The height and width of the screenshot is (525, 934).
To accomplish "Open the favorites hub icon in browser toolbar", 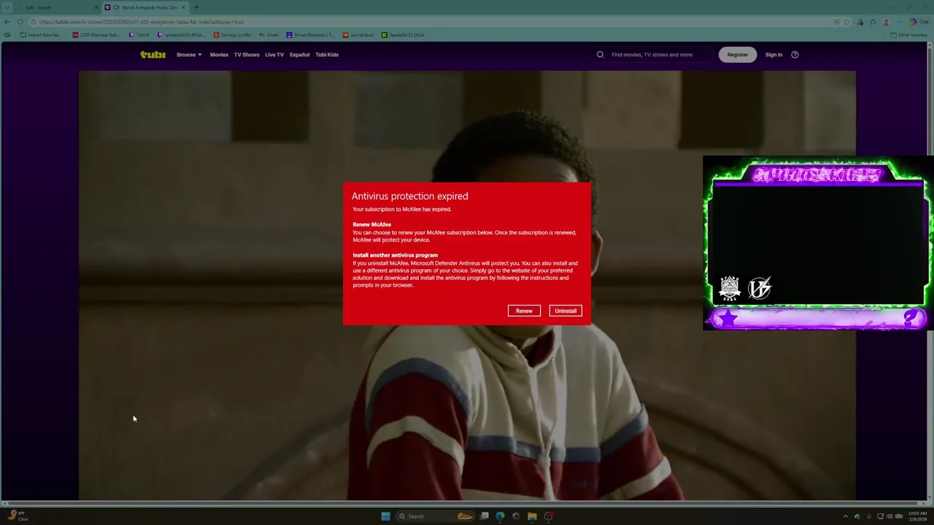I will pos(873,22).
